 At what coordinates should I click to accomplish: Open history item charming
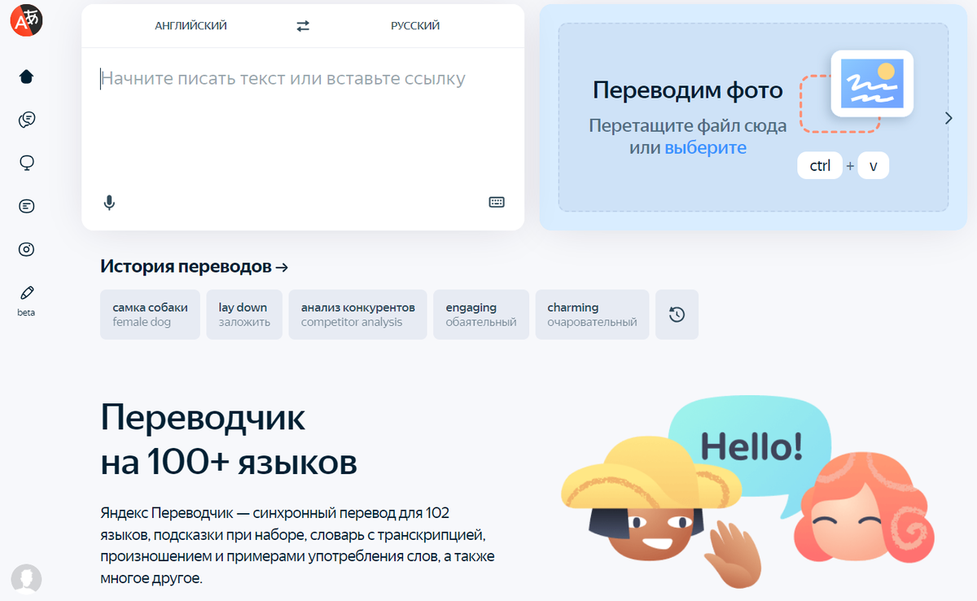tap(592, 314)
